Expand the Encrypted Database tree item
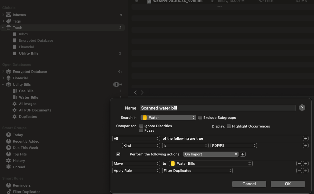The width and height of the screenshot is (314, 194). tap(3, 71)
